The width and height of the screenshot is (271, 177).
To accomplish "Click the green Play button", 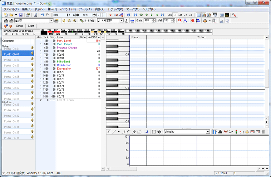I will pos(152,15).
